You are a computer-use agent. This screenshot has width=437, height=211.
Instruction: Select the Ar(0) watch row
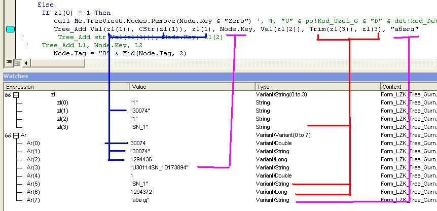click(220, 143)
